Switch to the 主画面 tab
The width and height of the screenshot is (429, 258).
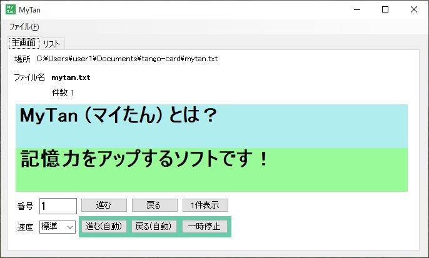tap(24, 43)
